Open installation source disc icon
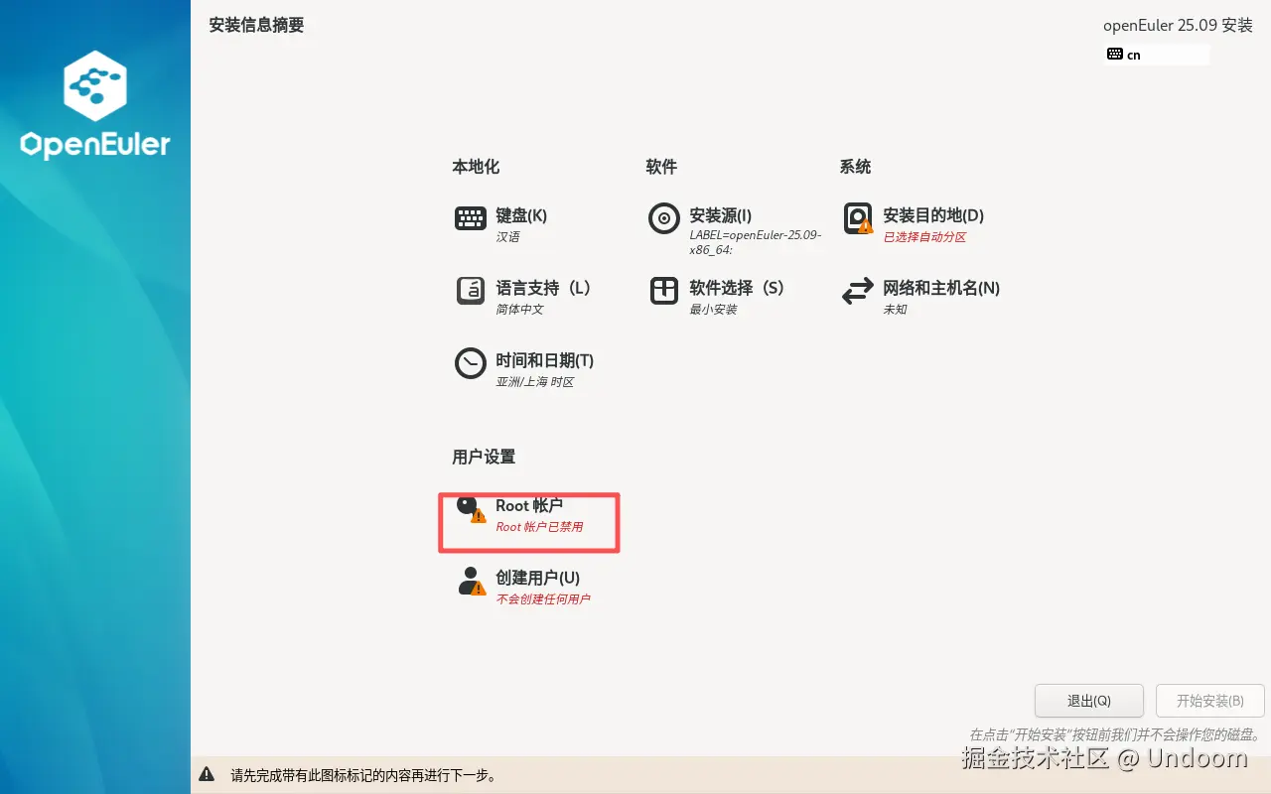The width and height of the screenshot is (1271, 794). (663, 218)
